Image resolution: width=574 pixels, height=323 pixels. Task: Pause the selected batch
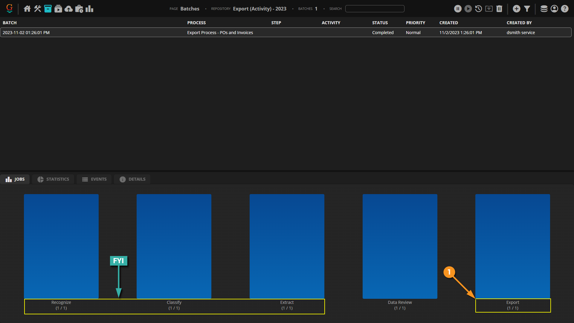pyautogui.click(x=458, y=9)
